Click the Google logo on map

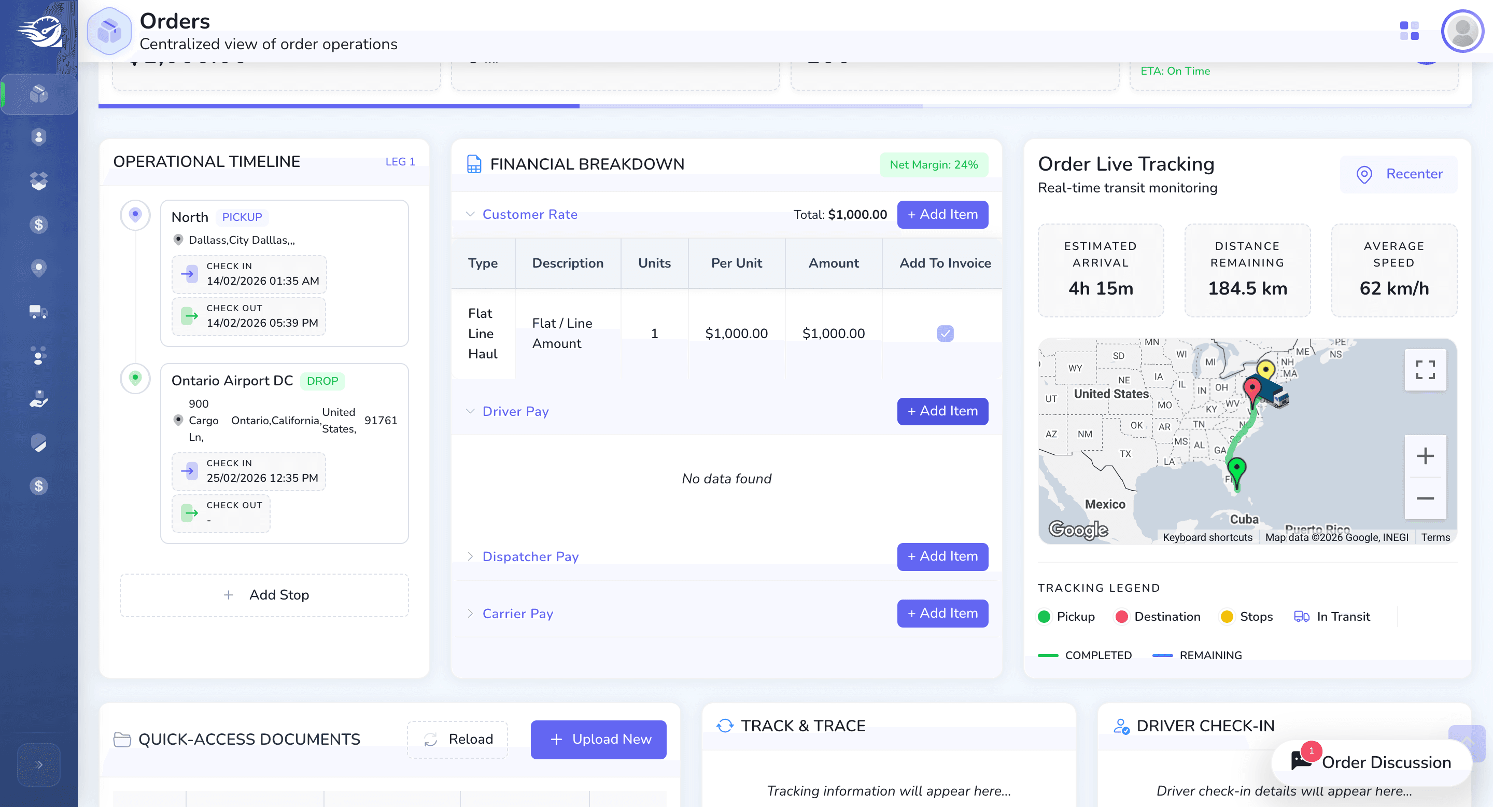[1078, 530]
